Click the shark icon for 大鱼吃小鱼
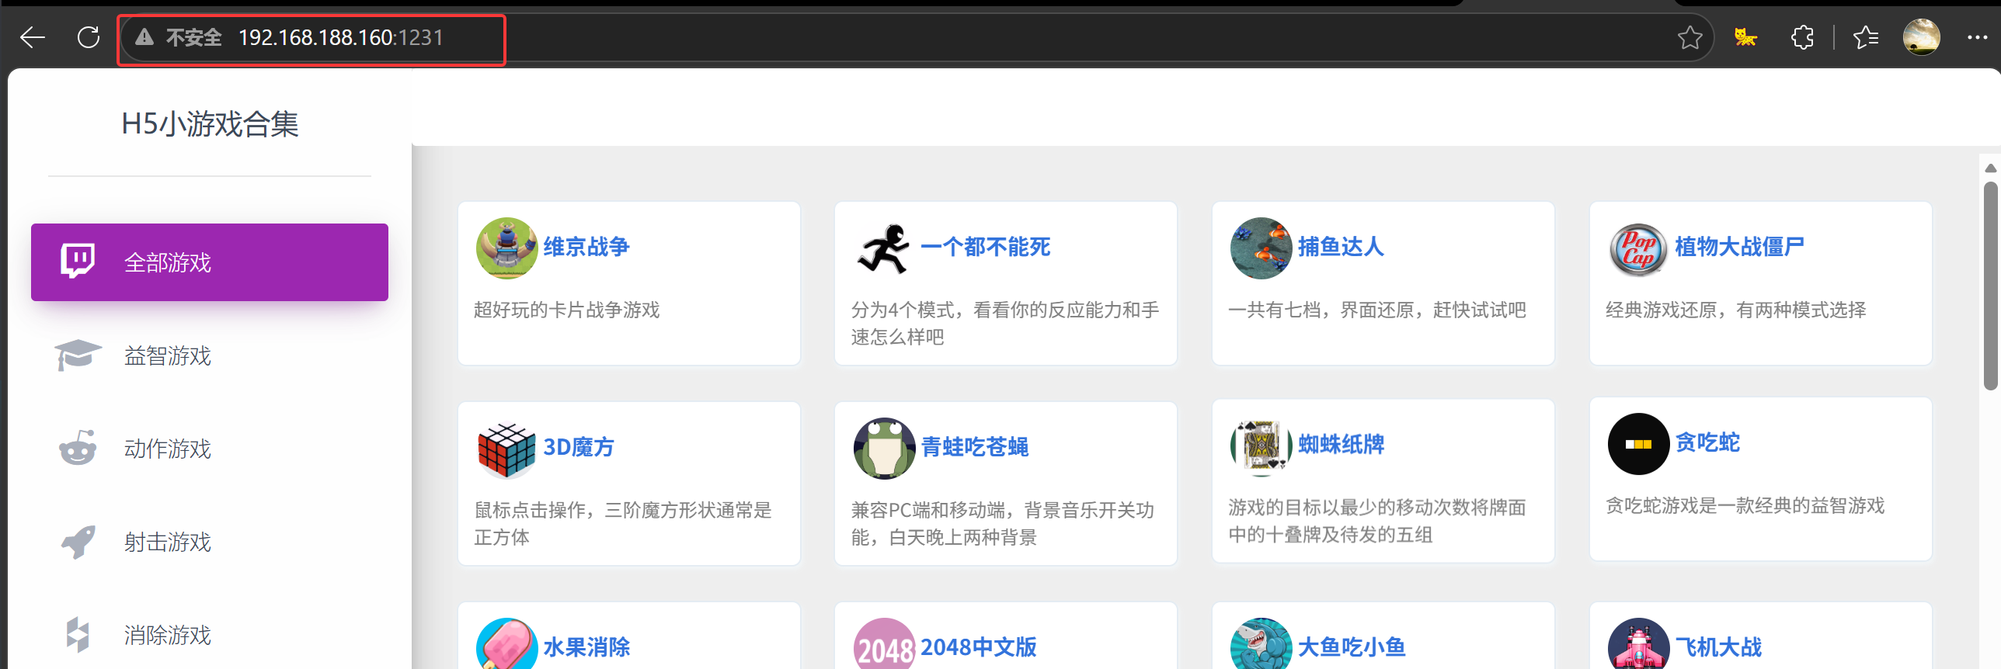 pyautogui.click(x=1261, y=644)
